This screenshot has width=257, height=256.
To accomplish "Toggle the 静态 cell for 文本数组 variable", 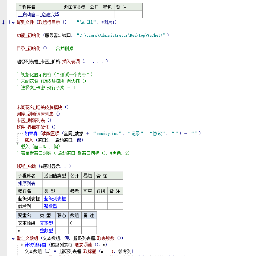I will (61, 223).
